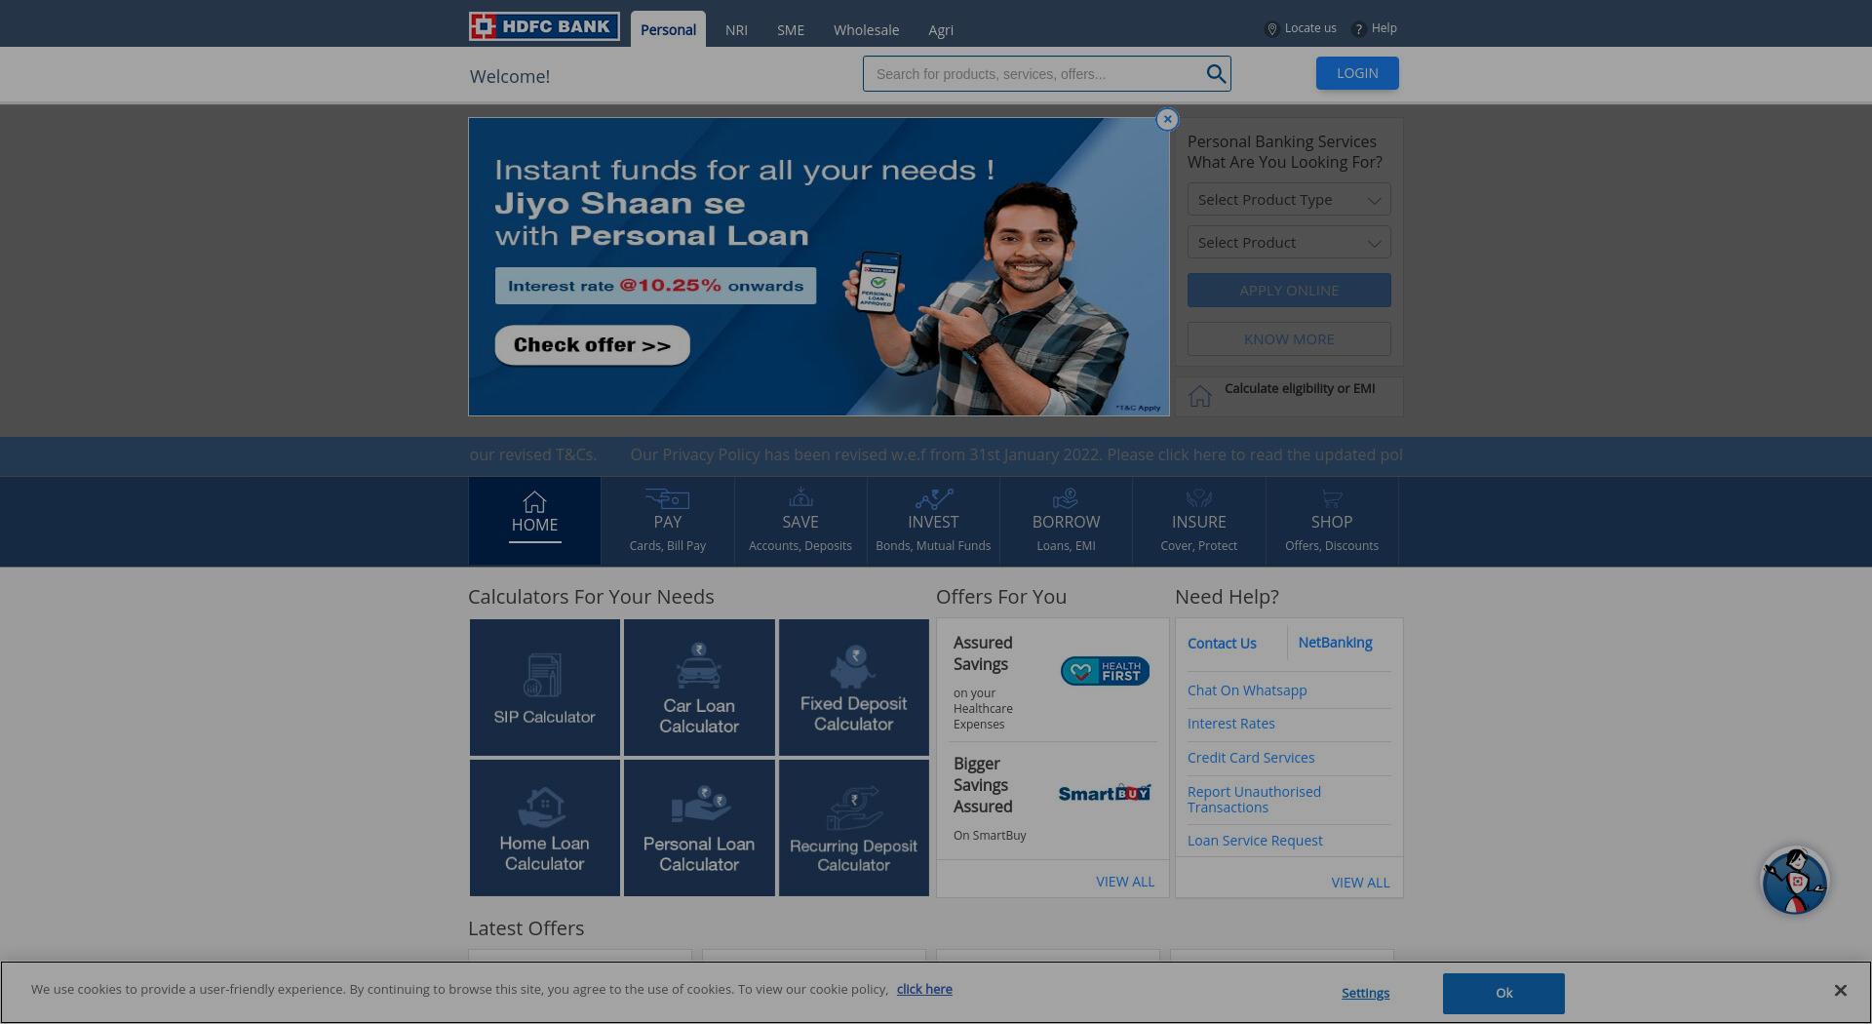Open the Personal Loan Calculator tile
Screen dimensions: 1872x1024
click(x=699, y=828)
